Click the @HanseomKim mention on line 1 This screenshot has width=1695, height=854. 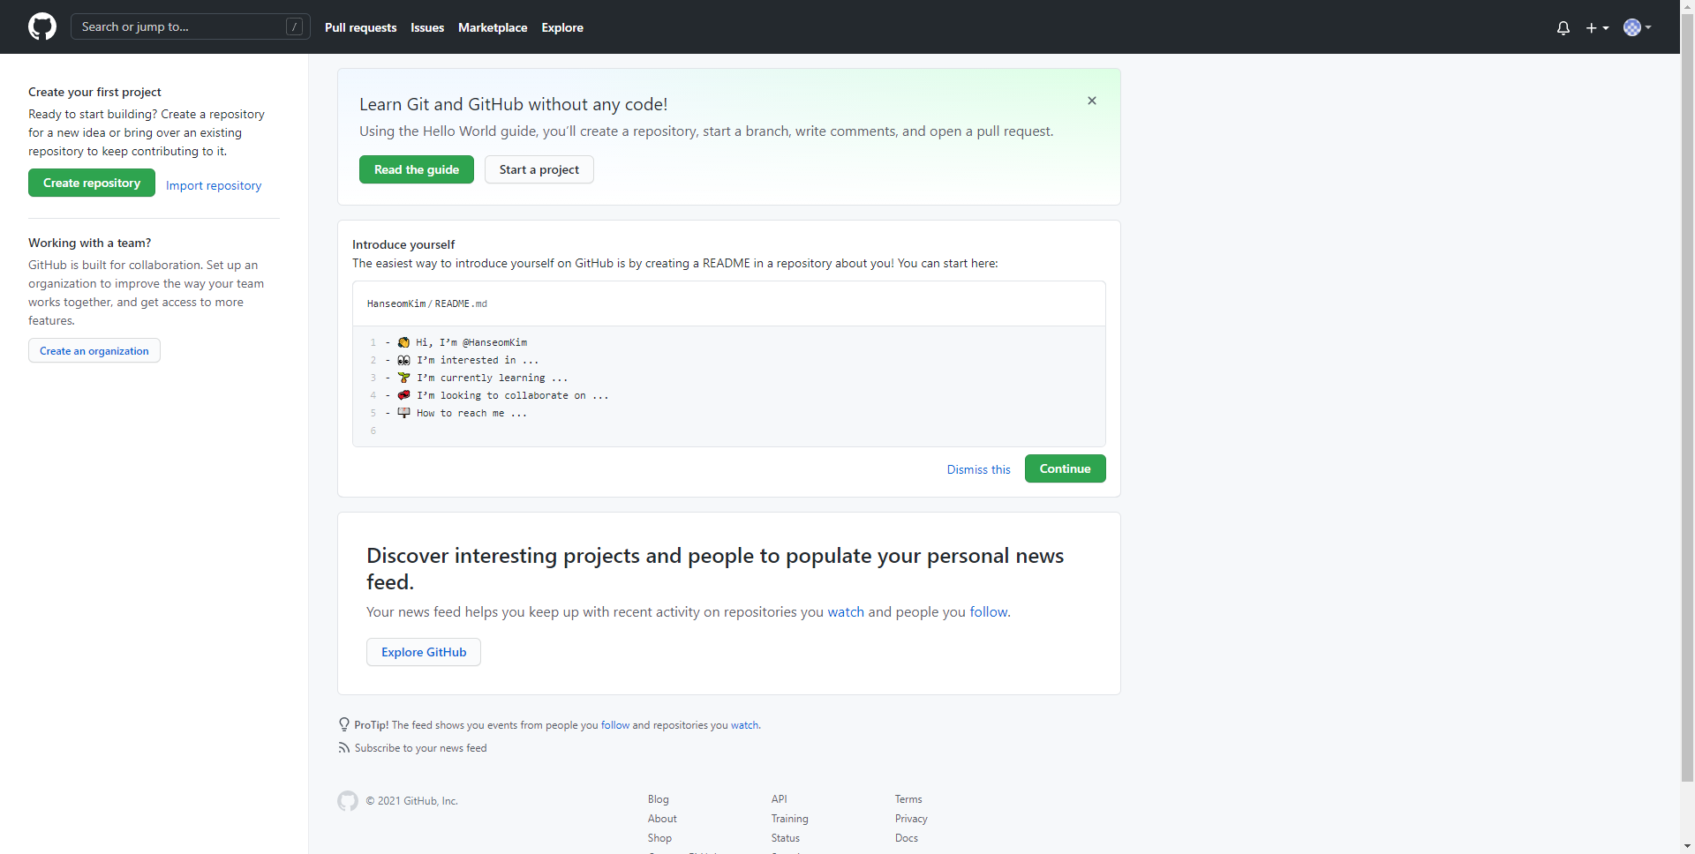[x=495, y=342]
